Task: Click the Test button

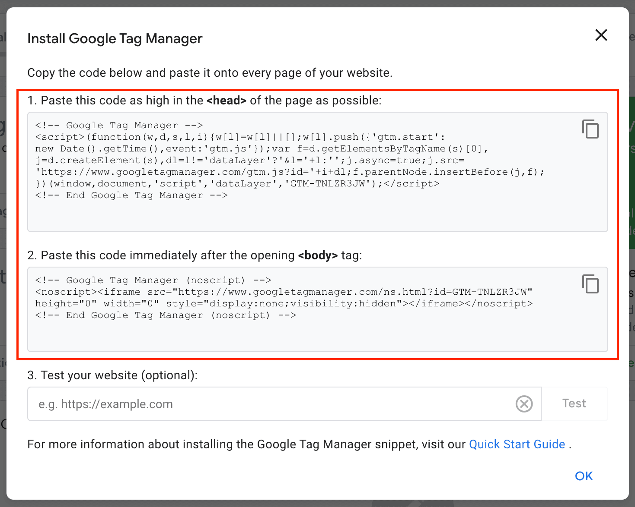Action: tap(574, 403)
